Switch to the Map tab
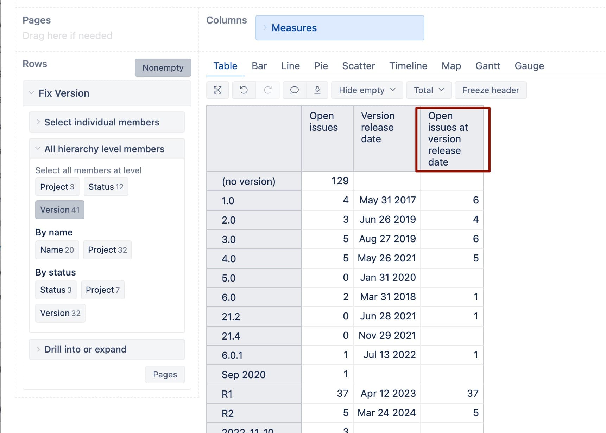This screenshot has width=606, height=433. [x=451, y=66]
